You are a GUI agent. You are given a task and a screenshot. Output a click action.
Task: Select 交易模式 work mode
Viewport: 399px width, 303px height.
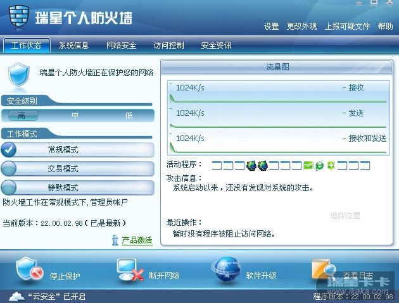[x=78, y=168]
